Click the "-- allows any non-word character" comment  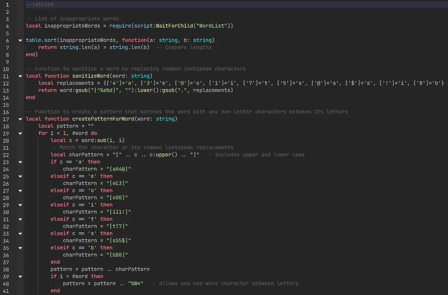pos(224,283)
